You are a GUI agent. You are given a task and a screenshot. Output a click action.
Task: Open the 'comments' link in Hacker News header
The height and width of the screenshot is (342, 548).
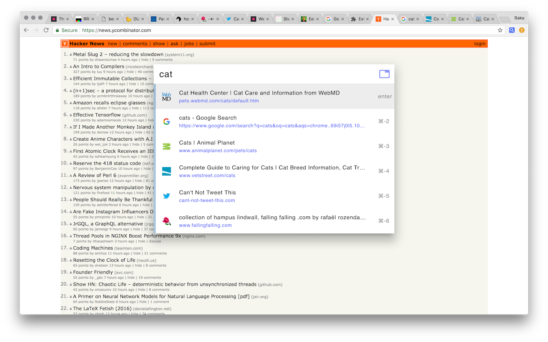(x=135, y=44)
